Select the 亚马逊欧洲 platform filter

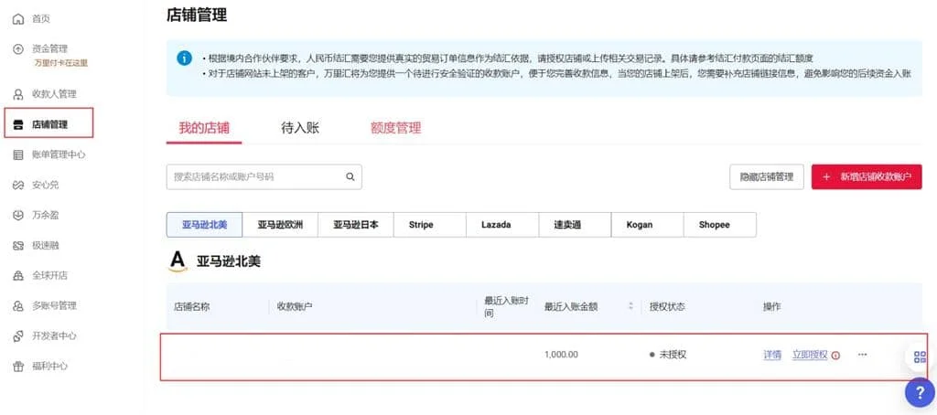click(x=280, y=225)
